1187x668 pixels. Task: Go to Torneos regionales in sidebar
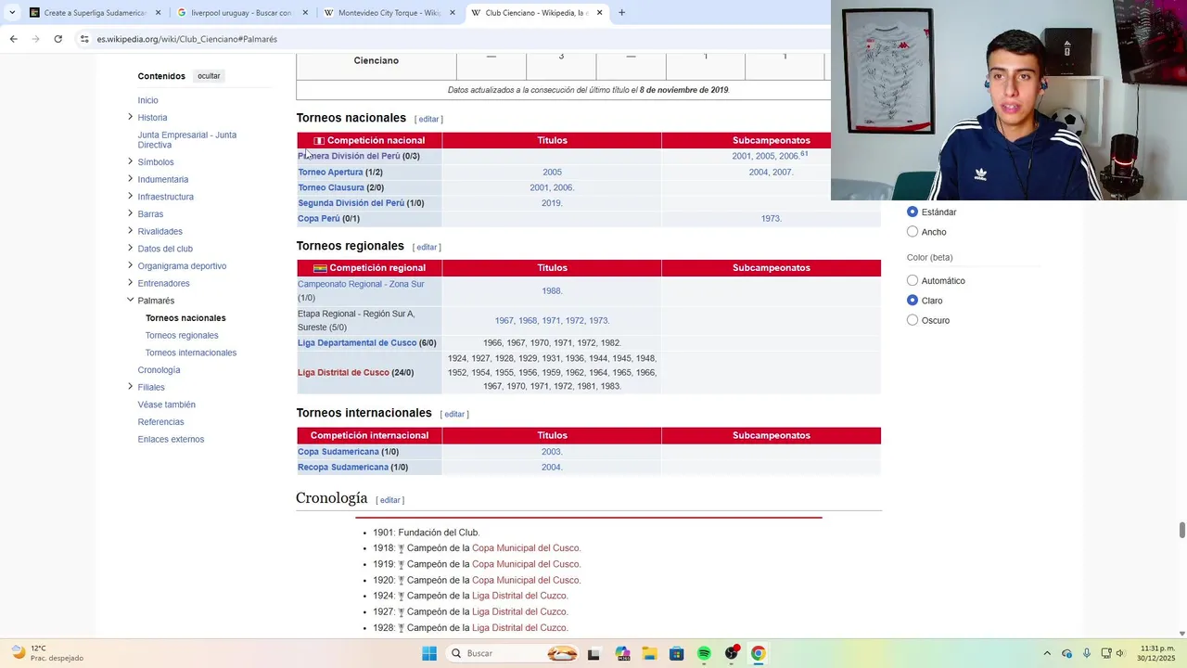pyautogui.click(x=182, y=335)
